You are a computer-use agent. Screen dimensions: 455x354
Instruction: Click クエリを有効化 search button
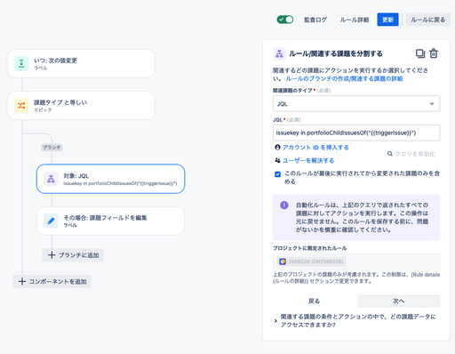411,154
